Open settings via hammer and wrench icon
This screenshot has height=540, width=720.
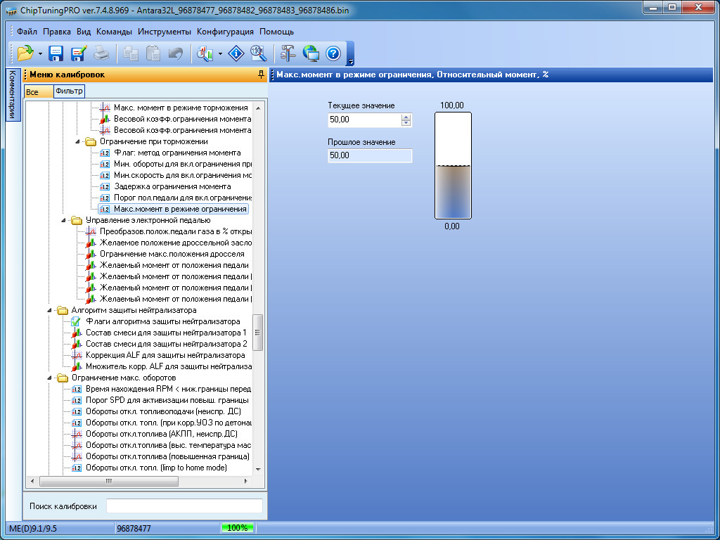[x=288, y=53]
